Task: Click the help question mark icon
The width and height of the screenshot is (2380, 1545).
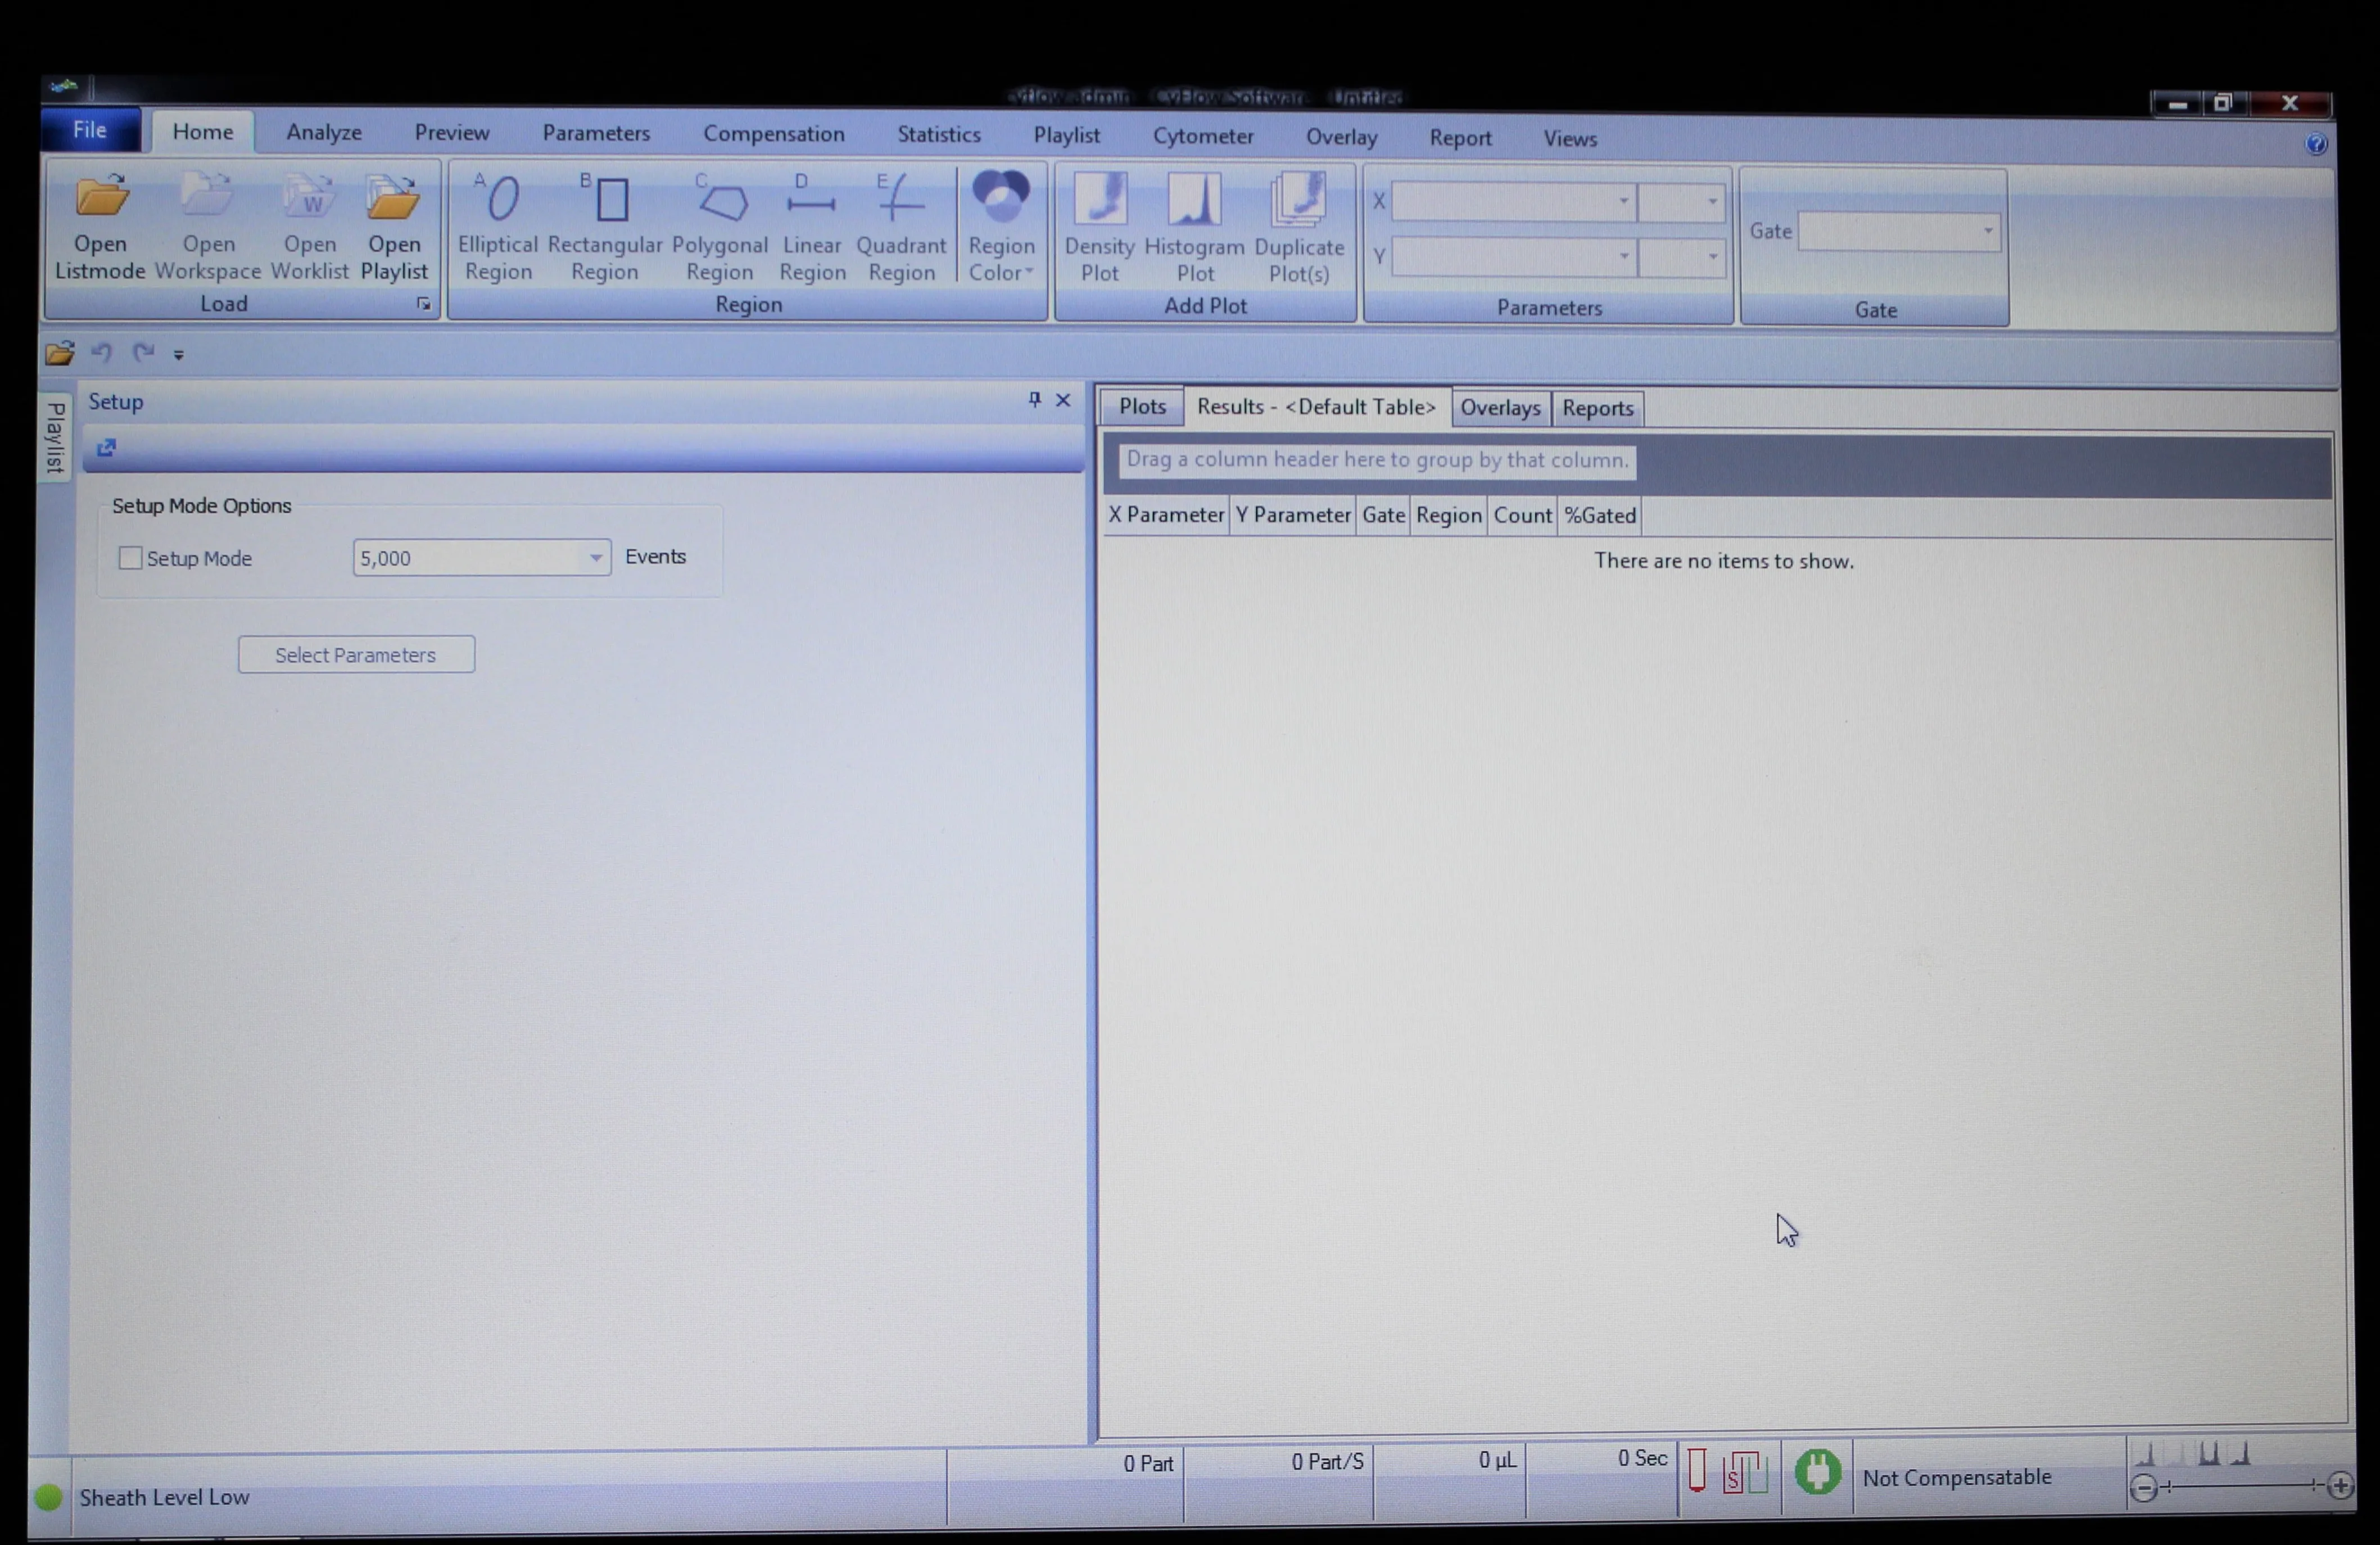Action: pyautogui.click(x=2316, y=144)
